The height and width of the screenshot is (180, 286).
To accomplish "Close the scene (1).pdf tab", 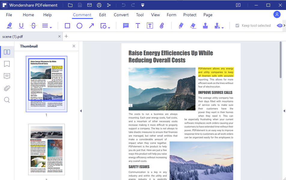I will click(59, 36).
